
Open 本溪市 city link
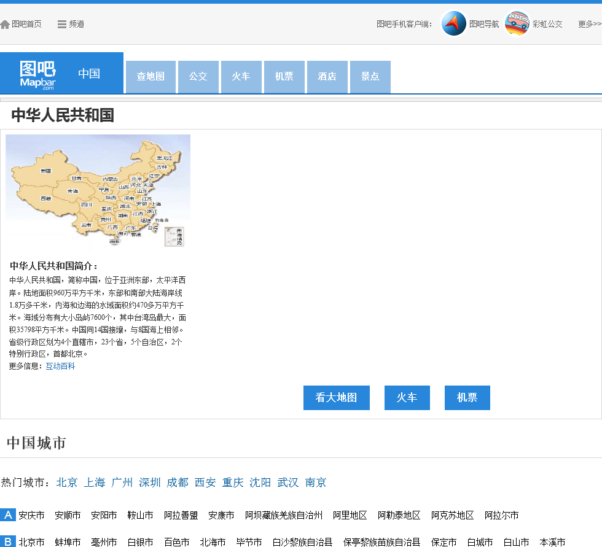click(552, 542)
